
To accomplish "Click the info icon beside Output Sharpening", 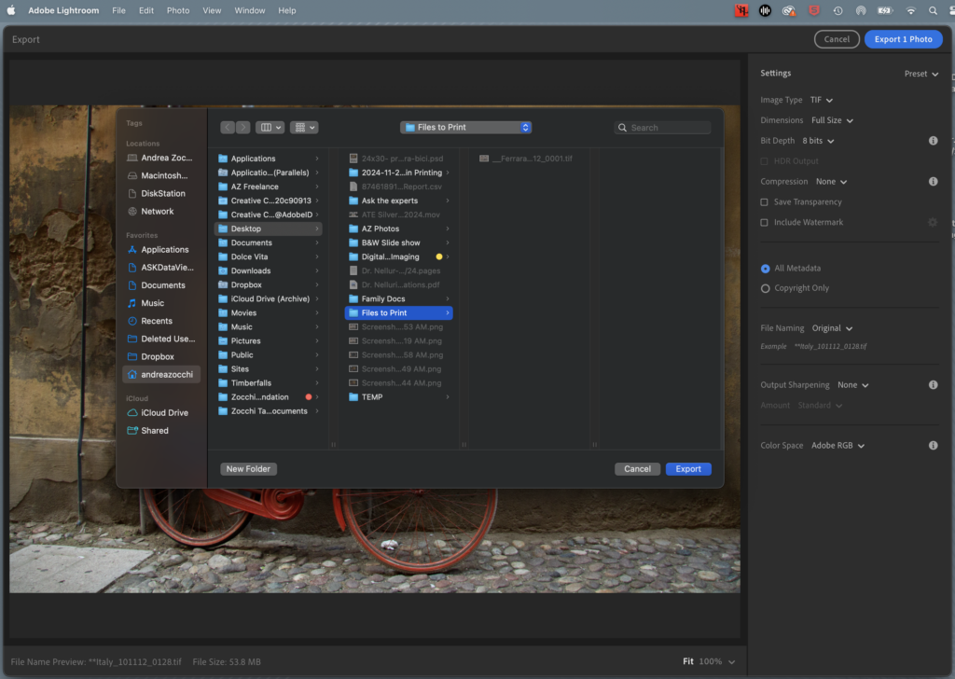I will 933,384.
